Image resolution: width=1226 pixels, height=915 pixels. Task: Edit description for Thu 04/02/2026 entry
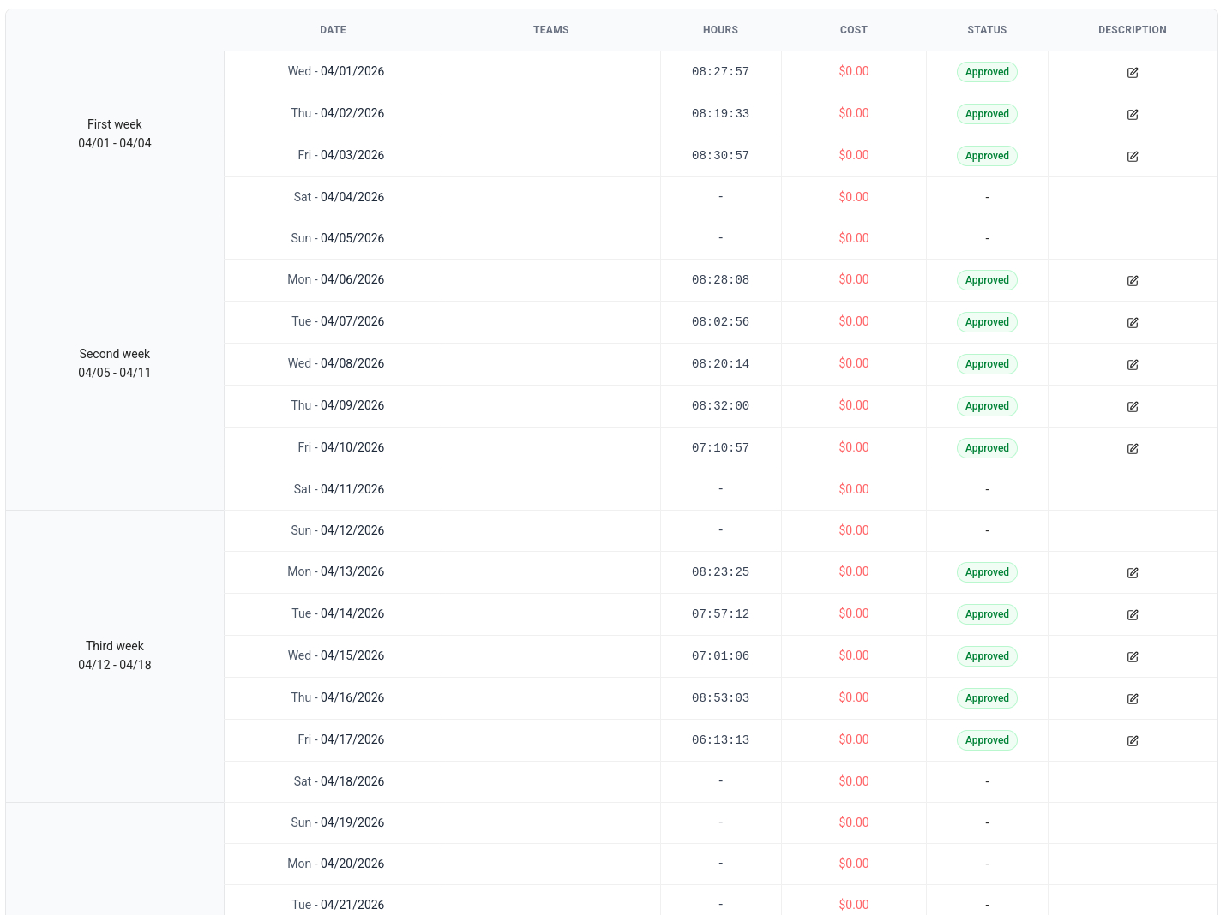point(1132,115)
